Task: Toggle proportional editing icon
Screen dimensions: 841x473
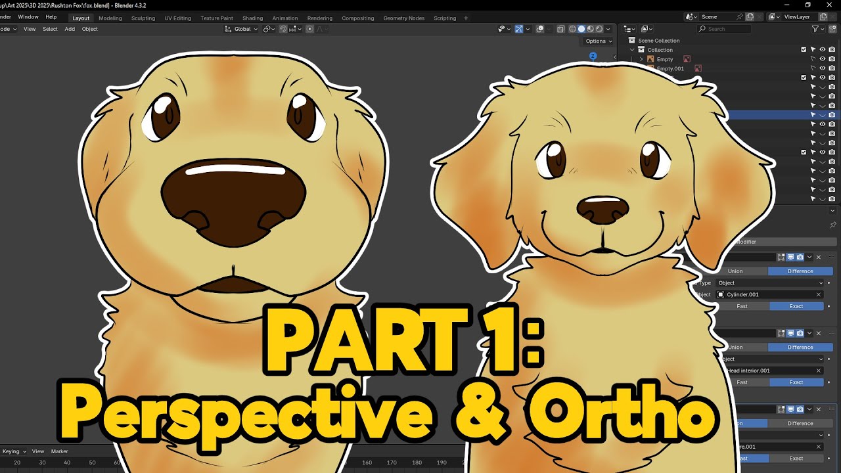Action: coord(309,29)
